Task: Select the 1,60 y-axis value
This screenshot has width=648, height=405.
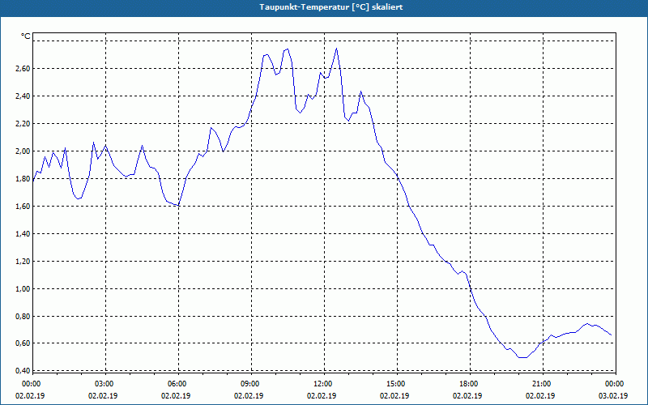Action: tap(23, 207)
